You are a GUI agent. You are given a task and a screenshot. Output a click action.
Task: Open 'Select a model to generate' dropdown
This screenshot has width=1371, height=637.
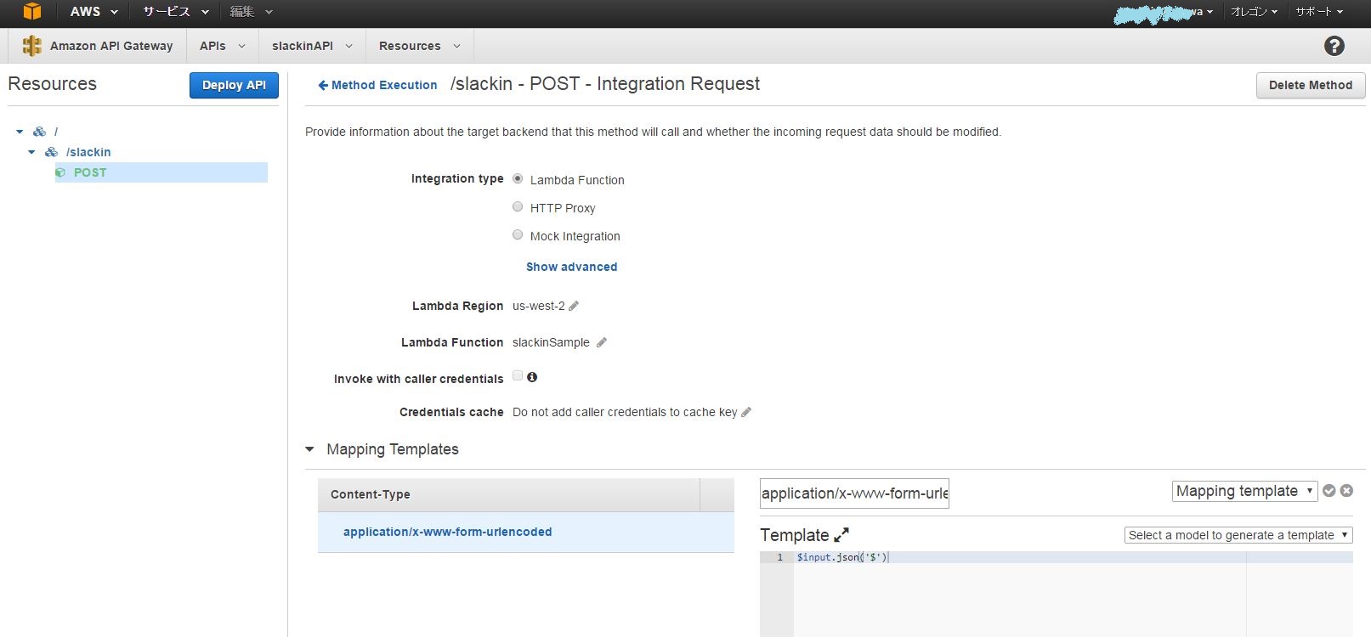1238,535
